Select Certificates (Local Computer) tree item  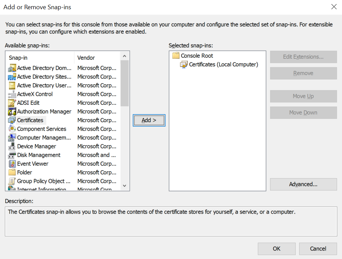(224, 64)
